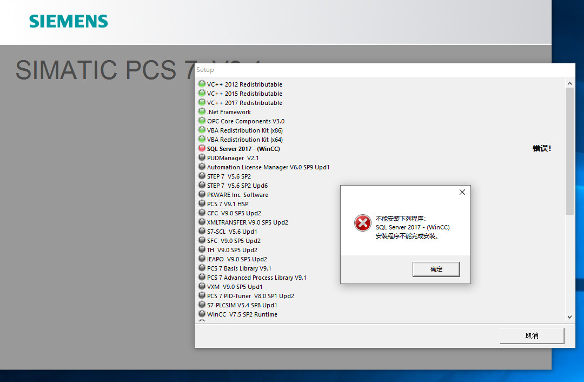The image size is (584, 382).
Task: Click the gray status icon for TH V9.0 SP5 Upd2
Action: [202, 249]
